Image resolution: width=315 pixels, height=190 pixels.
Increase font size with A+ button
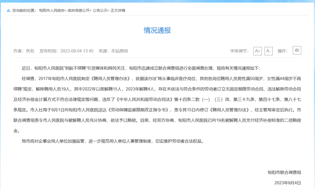coord(258,51)
